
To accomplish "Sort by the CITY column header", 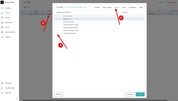I will click(x=150, y=11).
